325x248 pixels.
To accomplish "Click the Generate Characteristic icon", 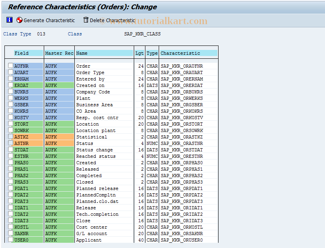I will 19,20.
